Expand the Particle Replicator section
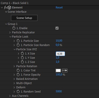This screenshot has width=99, height=98. coord(10,33)
